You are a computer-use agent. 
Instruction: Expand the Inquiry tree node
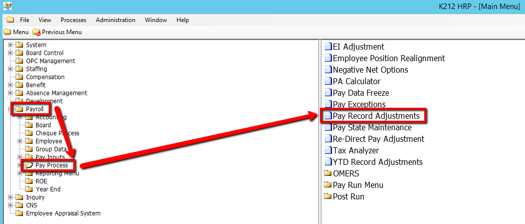coord(10,197)
